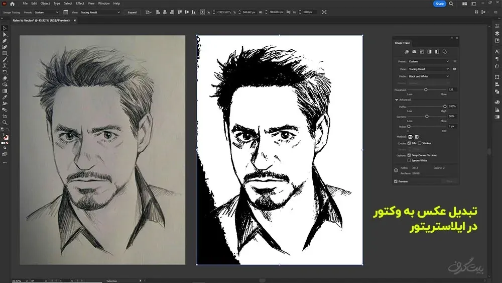The height and width of the screenshot is (283, 502).
Task: Select the Artboard tool
Action: [5, 116]
